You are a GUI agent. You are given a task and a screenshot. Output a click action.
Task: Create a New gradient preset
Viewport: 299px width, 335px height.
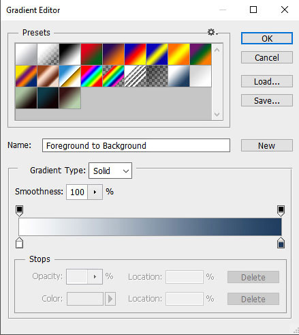tap(267, 145)
